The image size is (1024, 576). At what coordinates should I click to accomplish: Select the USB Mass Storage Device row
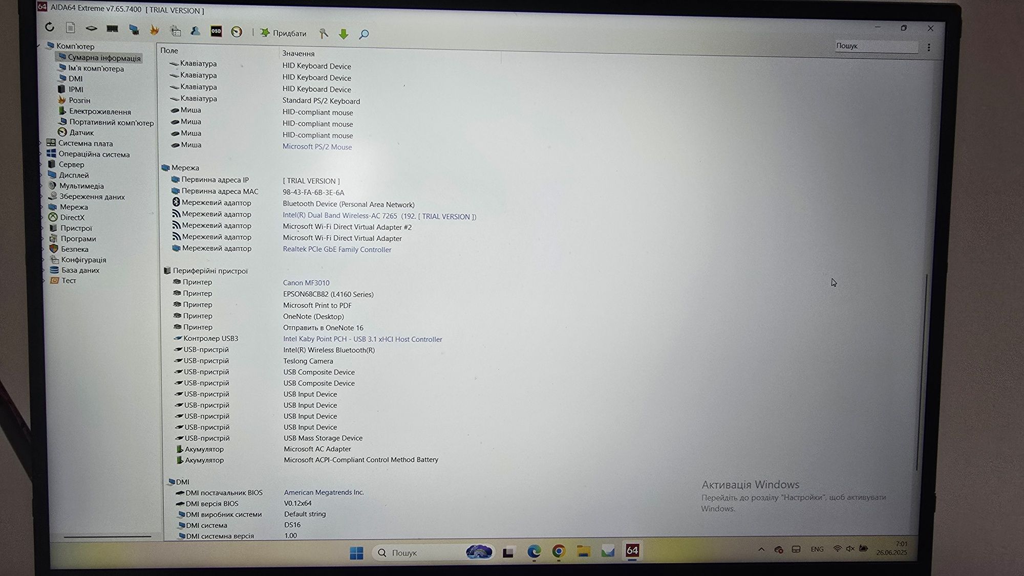click(x=323, y=438)
